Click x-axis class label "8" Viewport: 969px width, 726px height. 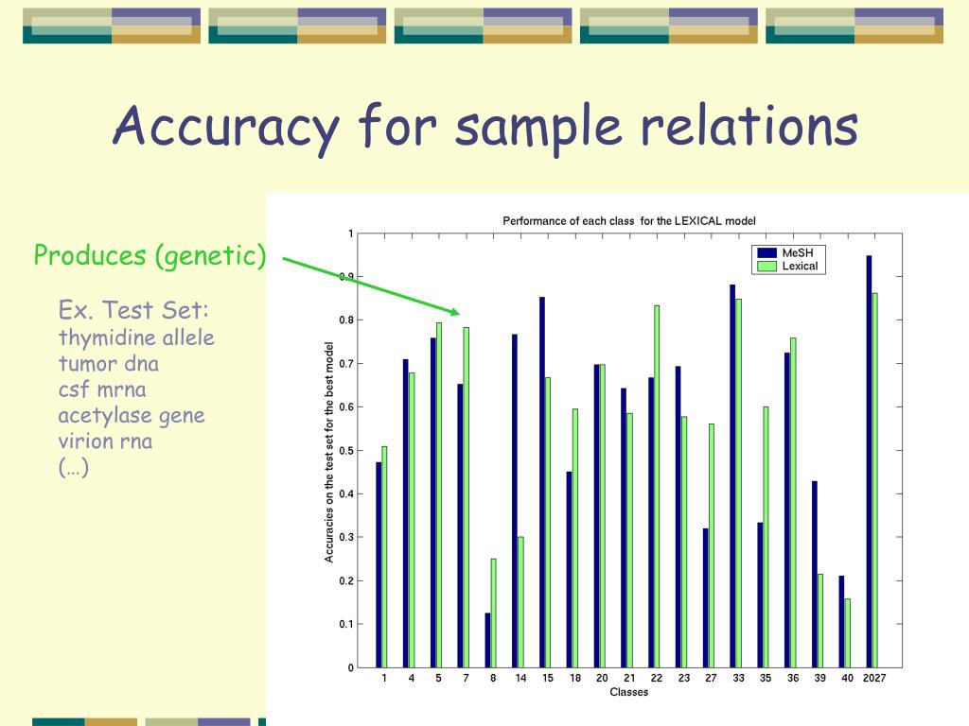[493, 678]
